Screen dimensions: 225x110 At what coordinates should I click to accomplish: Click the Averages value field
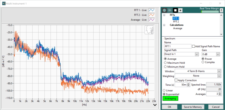(x=212, y=94)
